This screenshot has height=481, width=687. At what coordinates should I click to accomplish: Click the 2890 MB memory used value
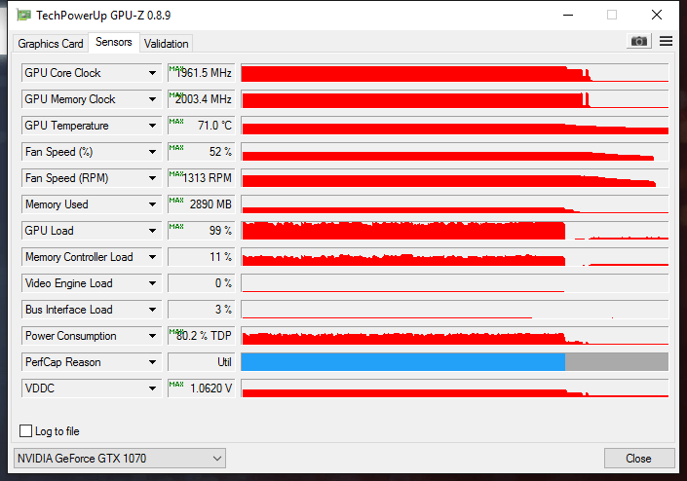pos(202,204)
